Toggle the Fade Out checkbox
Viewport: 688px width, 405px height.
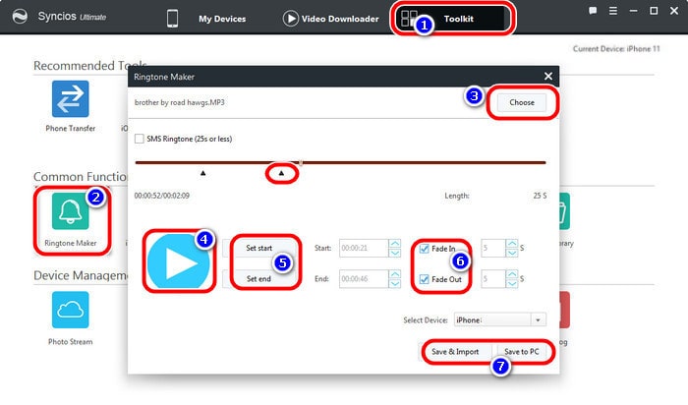(424, 279)
